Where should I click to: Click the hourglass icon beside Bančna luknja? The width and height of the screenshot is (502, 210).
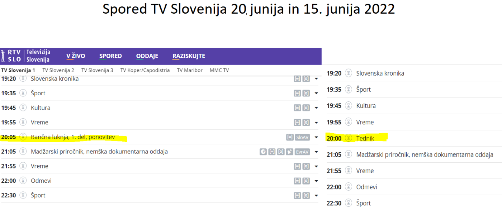pos(23,137)
